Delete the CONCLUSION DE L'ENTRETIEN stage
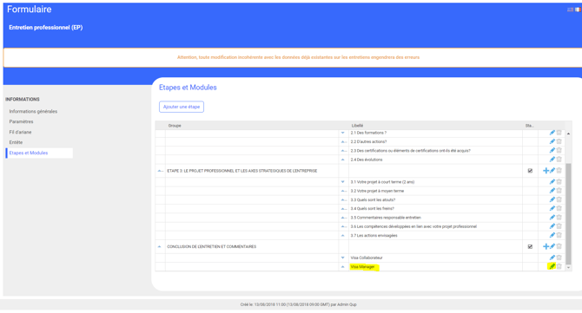Screen dimensions: 582x313 click(x=559, y=247)
